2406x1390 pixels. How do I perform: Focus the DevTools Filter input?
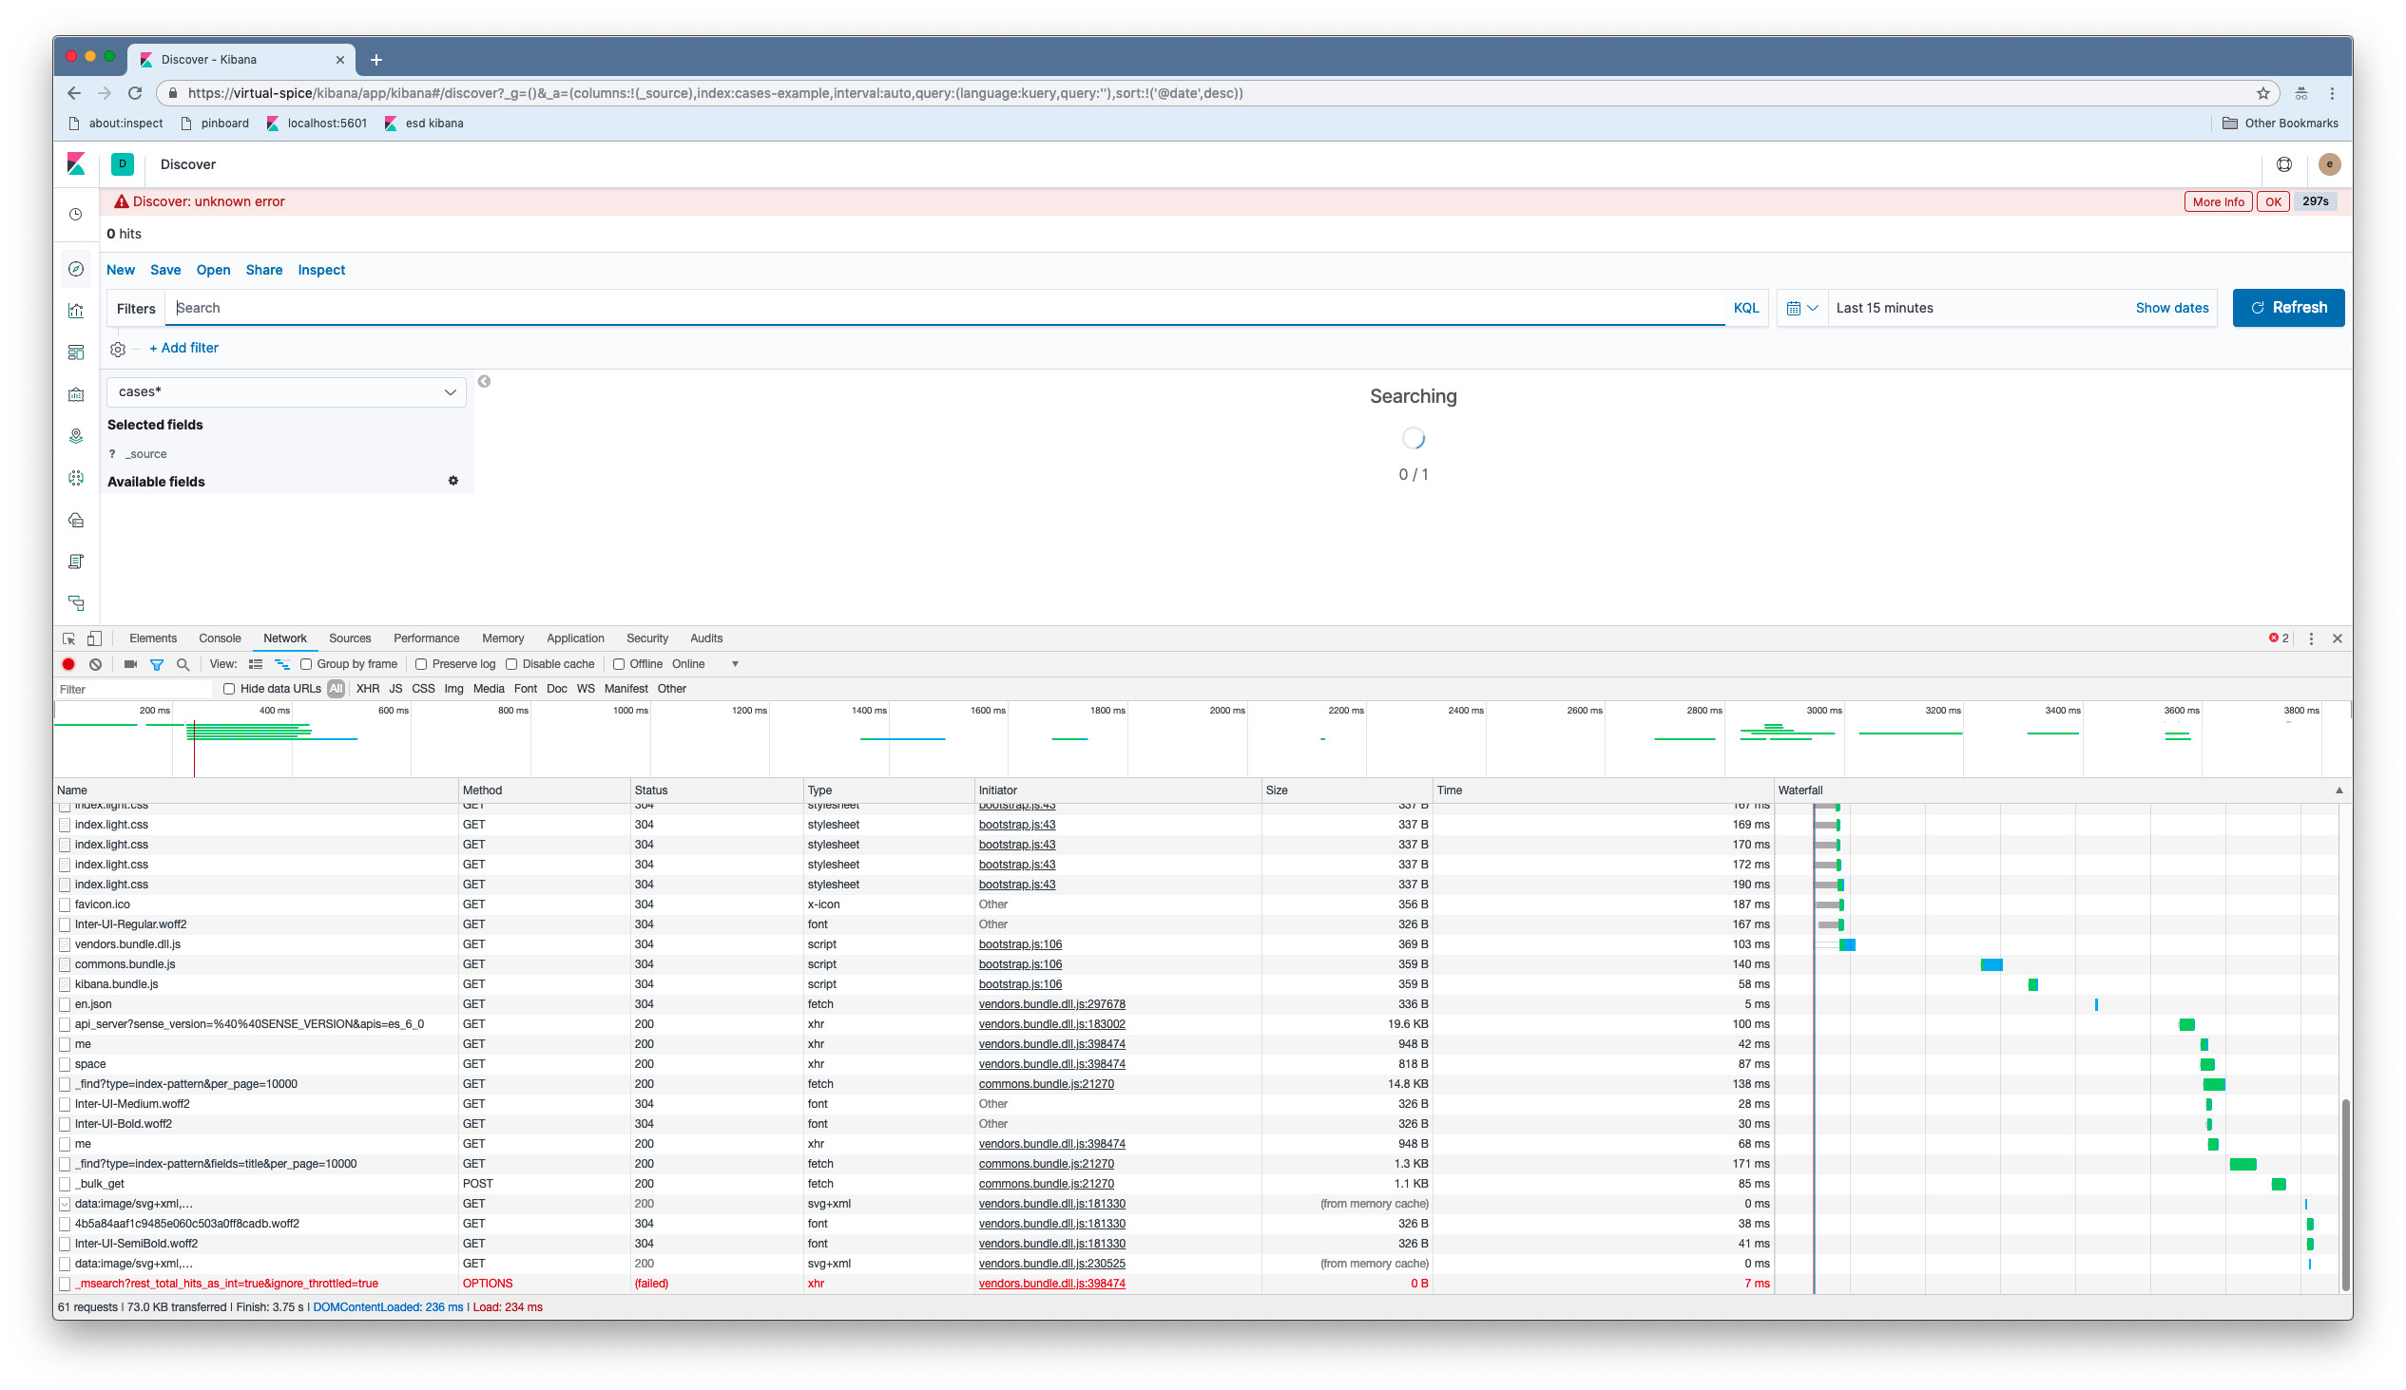coord(134,689)
